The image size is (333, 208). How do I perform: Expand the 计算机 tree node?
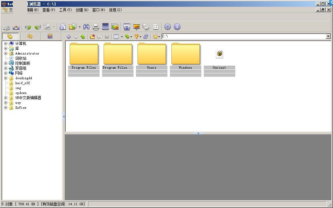coord(6,44)
